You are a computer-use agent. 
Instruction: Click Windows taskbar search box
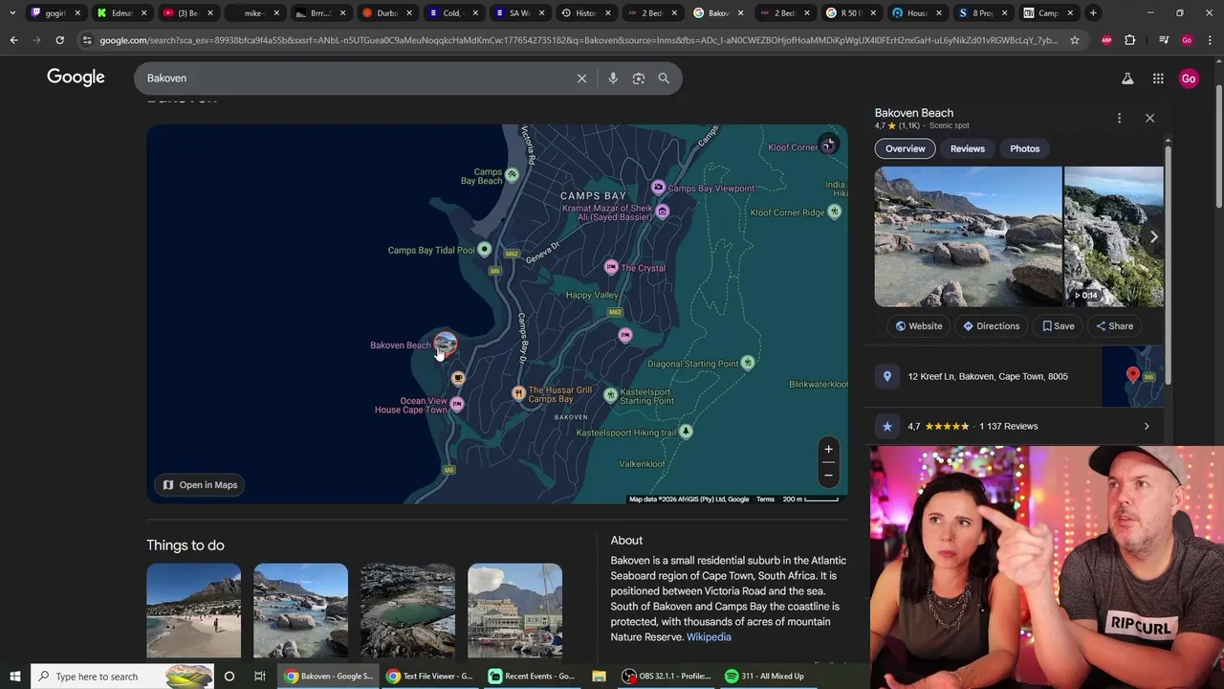pyautogui.click(x=121, y=677)
